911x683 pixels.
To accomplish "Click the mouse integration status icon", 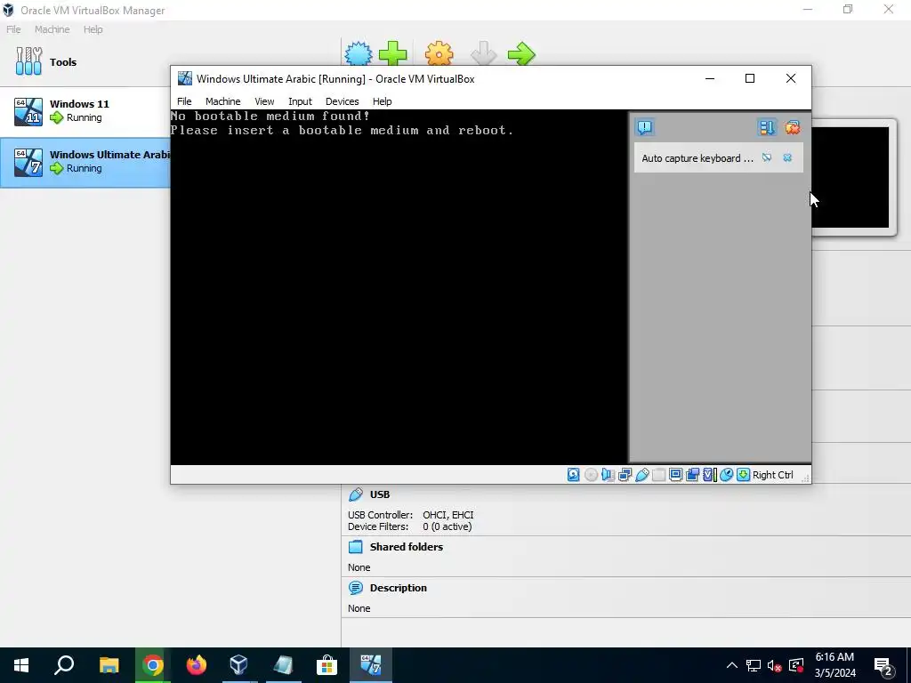I will (726, 475).
